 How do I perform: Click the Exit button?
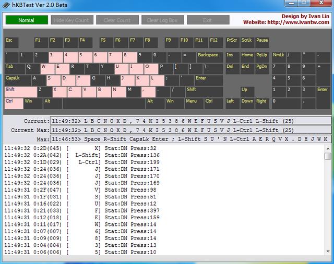click(208, 20)
